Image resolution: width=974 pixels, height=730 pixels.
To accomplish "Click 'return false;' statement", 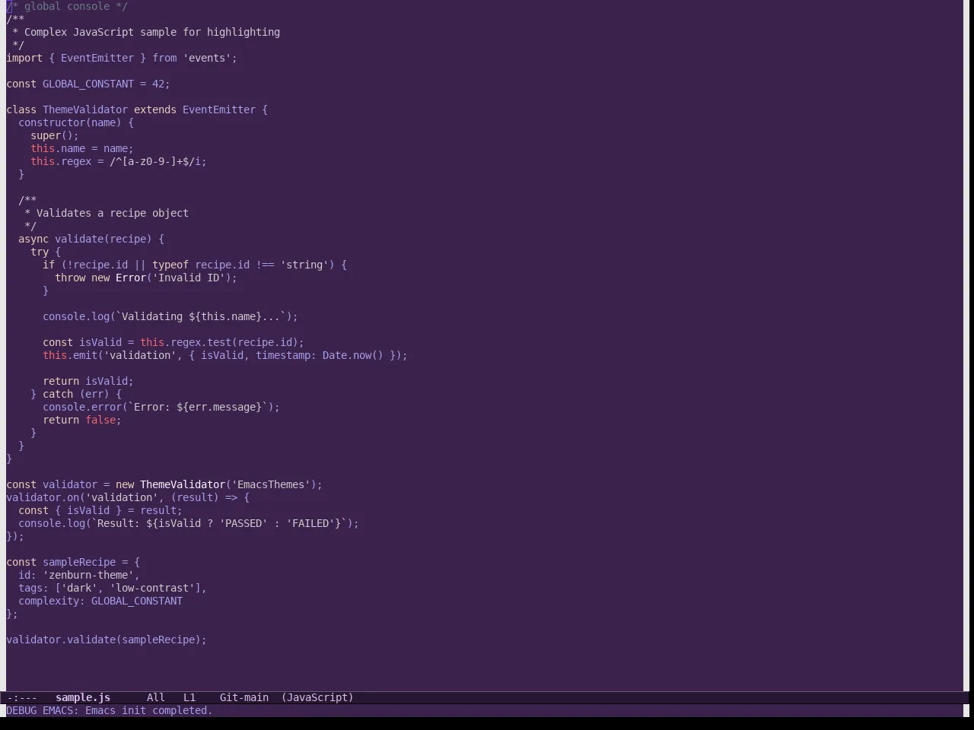I will pos(82,420).
